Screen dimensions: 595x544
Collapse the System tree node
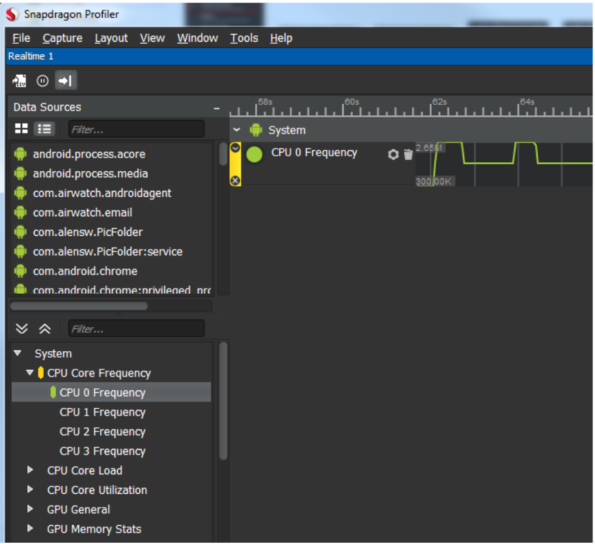pos(18,353)
